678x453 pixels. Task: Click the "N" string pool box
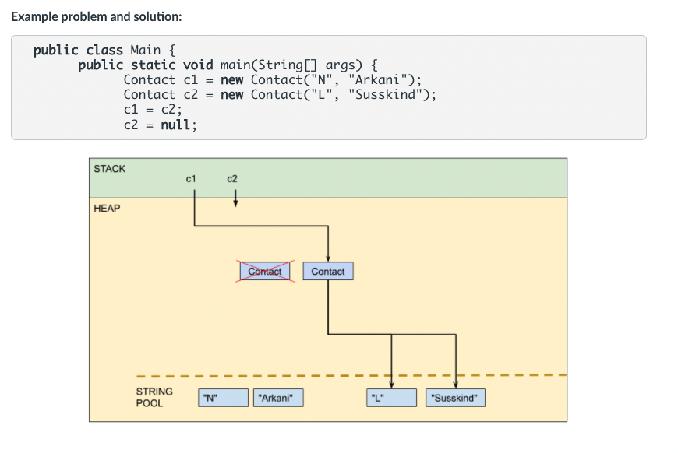tap(223, 397)
